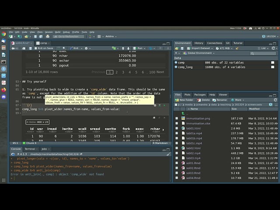Viewport: 280px width, 210px height.
Task: Open comp_long data viewer grid icon
Action: click(273, 67)
